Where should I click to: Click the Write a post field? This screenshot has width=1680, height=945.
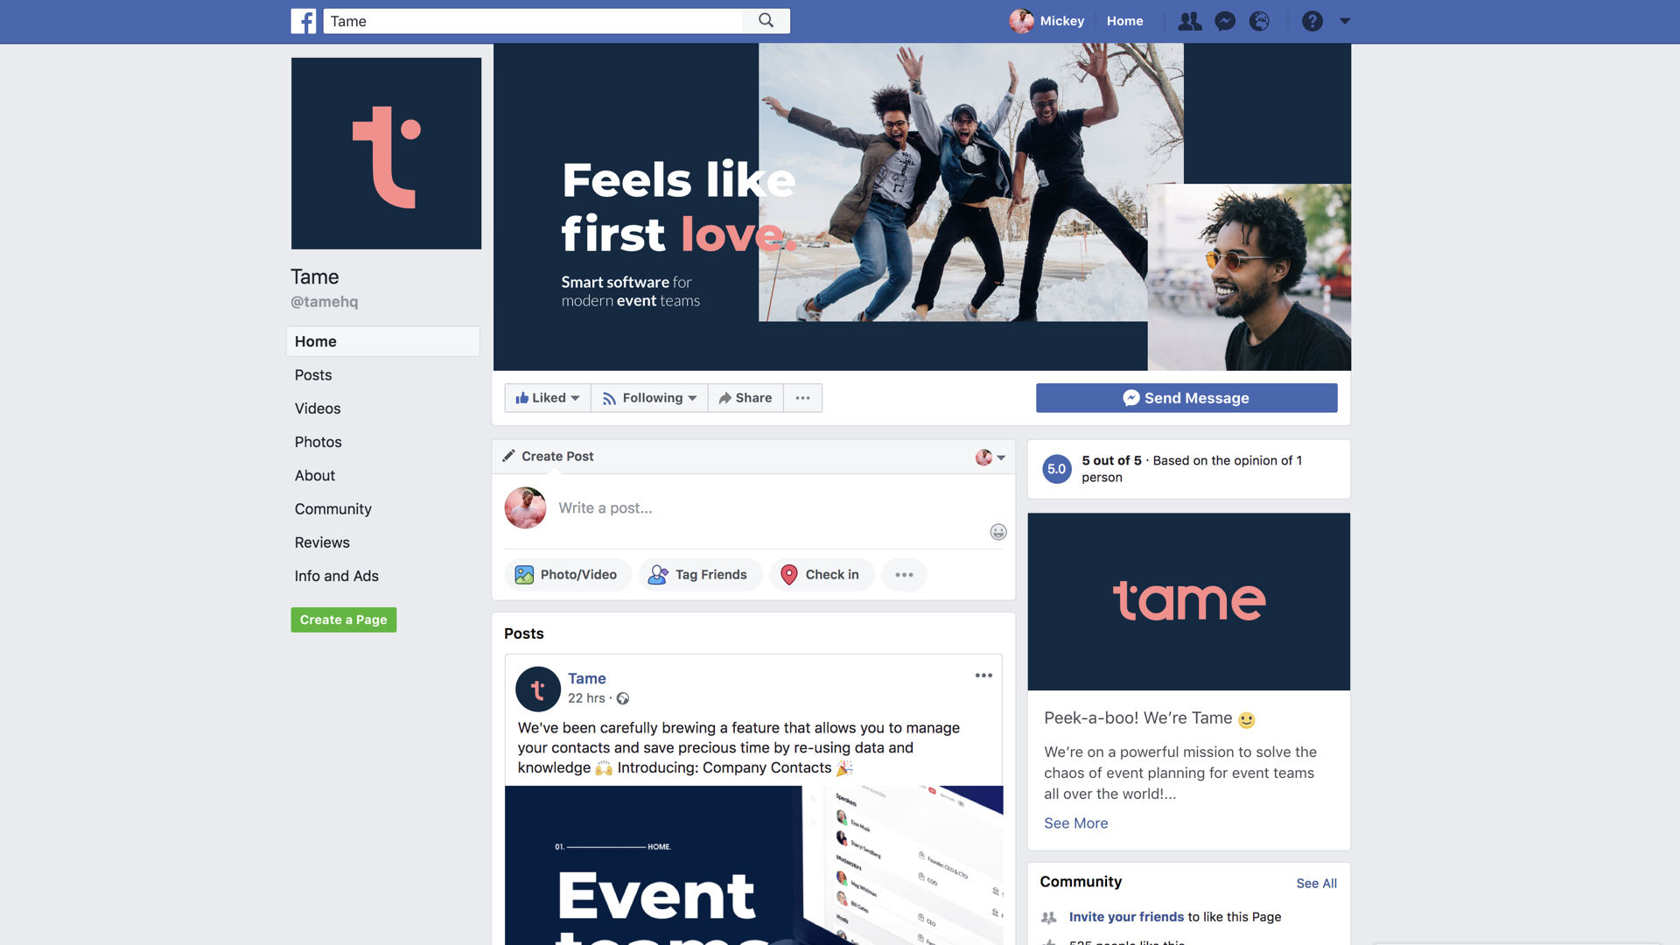(x=770, y=508)
